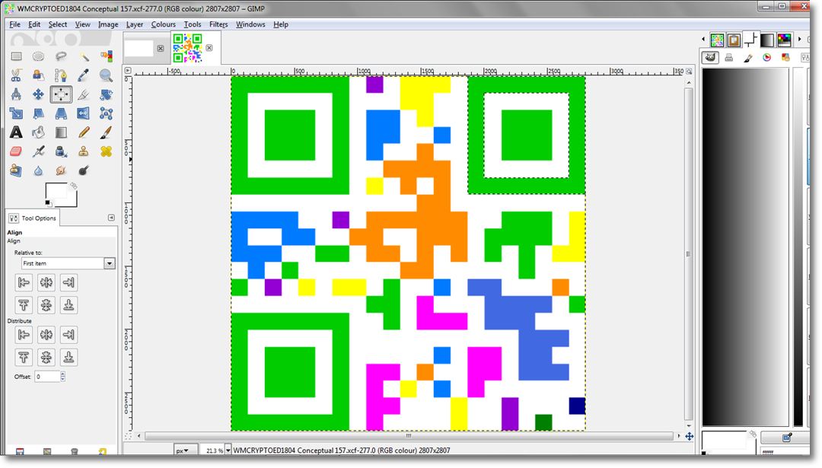Show next dock tabs with right arrow
This screenshot has width=822, height=468.
click(799, 39)
